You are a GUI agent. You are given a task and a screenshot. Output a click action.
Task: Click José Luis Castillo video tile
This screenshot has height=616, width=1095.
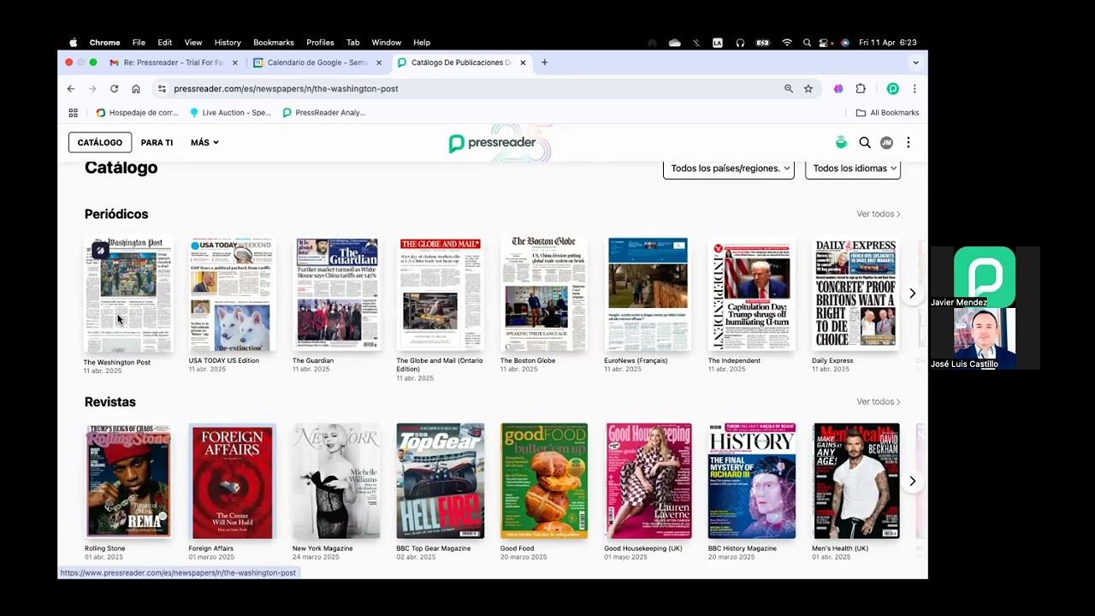click(x=985, y=339)
